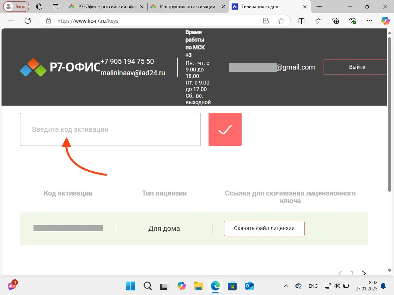Click Microsoft Edge taskbar icon
Screen dimensions: 394x295
pos(215,286)
